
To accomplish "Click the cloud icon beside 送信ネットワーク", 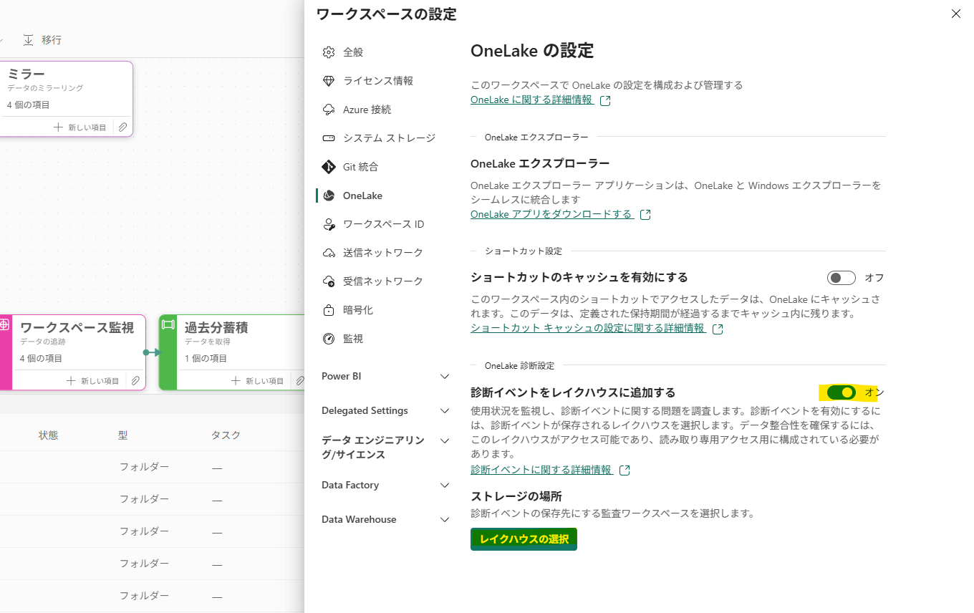I will point(329,253).
